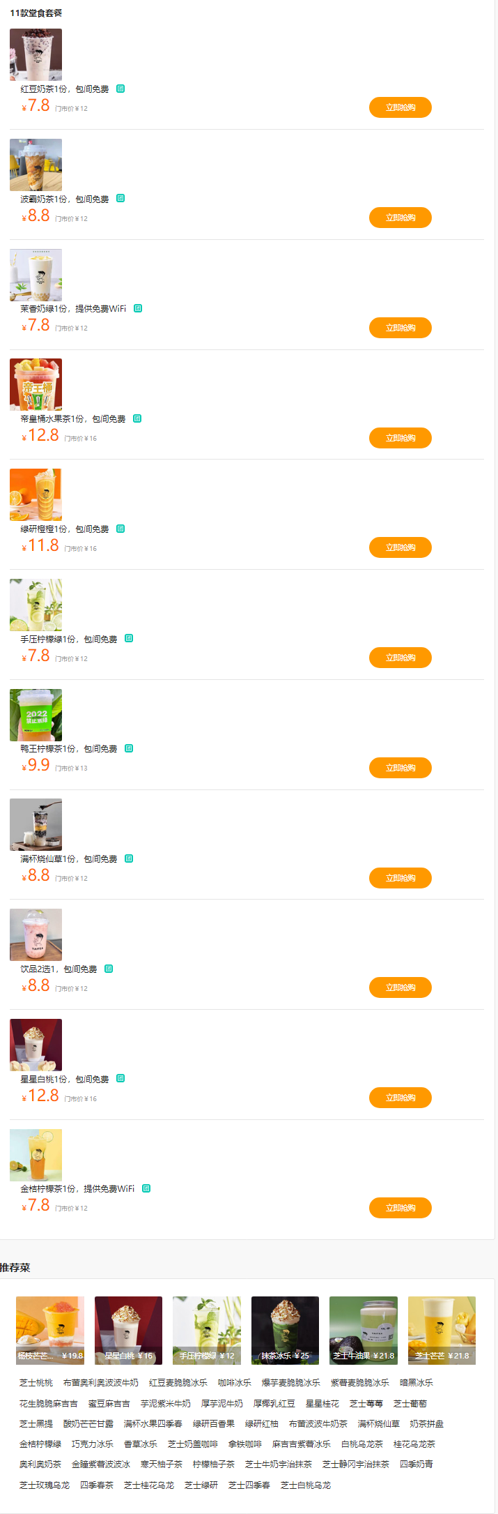Select the 芝士莓莓 recommended dish tag
Image resolution: width=498 pixels, height=1514 pixels.
pyautogui.click(x=366, y=1403)
